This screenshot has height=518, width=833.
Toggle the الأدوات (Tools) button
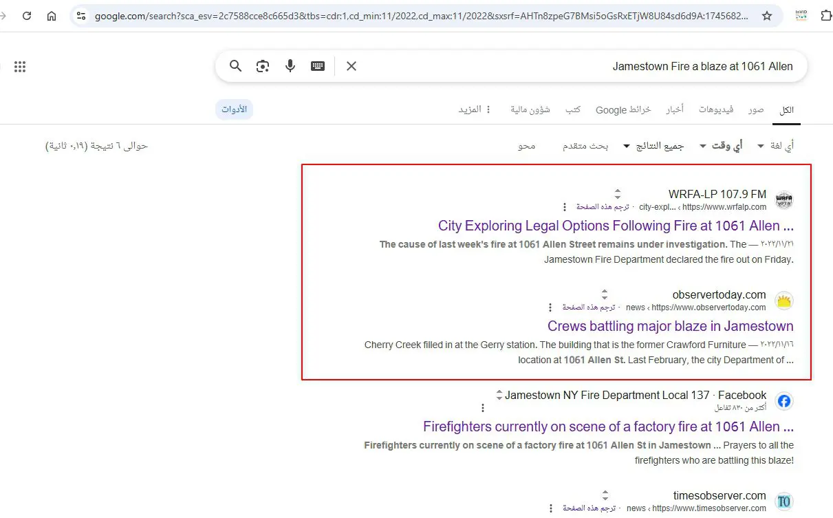click(x=234, y=109)
